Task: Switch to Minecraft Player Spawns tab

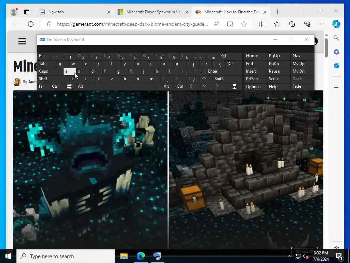Action: pos(153,12)
